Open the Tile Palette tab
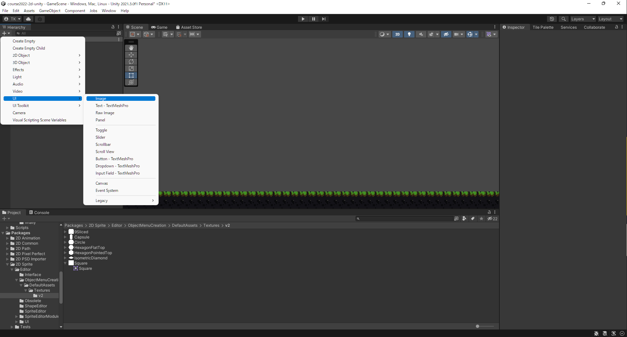 [x=543, y=27]
